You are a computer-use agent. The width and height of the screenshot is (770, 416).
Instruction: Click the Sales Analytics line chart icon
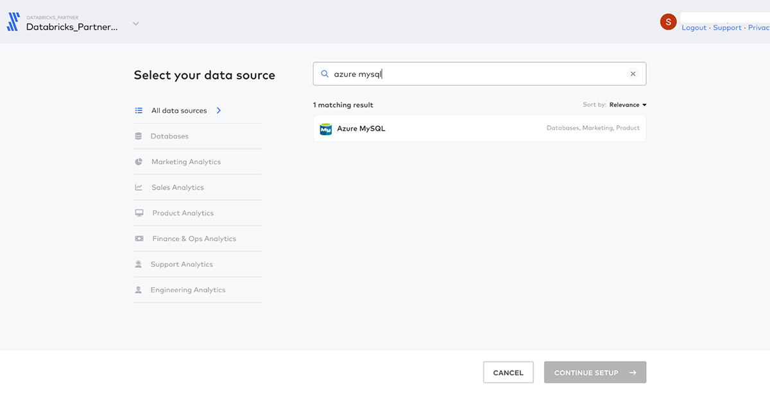139,188
